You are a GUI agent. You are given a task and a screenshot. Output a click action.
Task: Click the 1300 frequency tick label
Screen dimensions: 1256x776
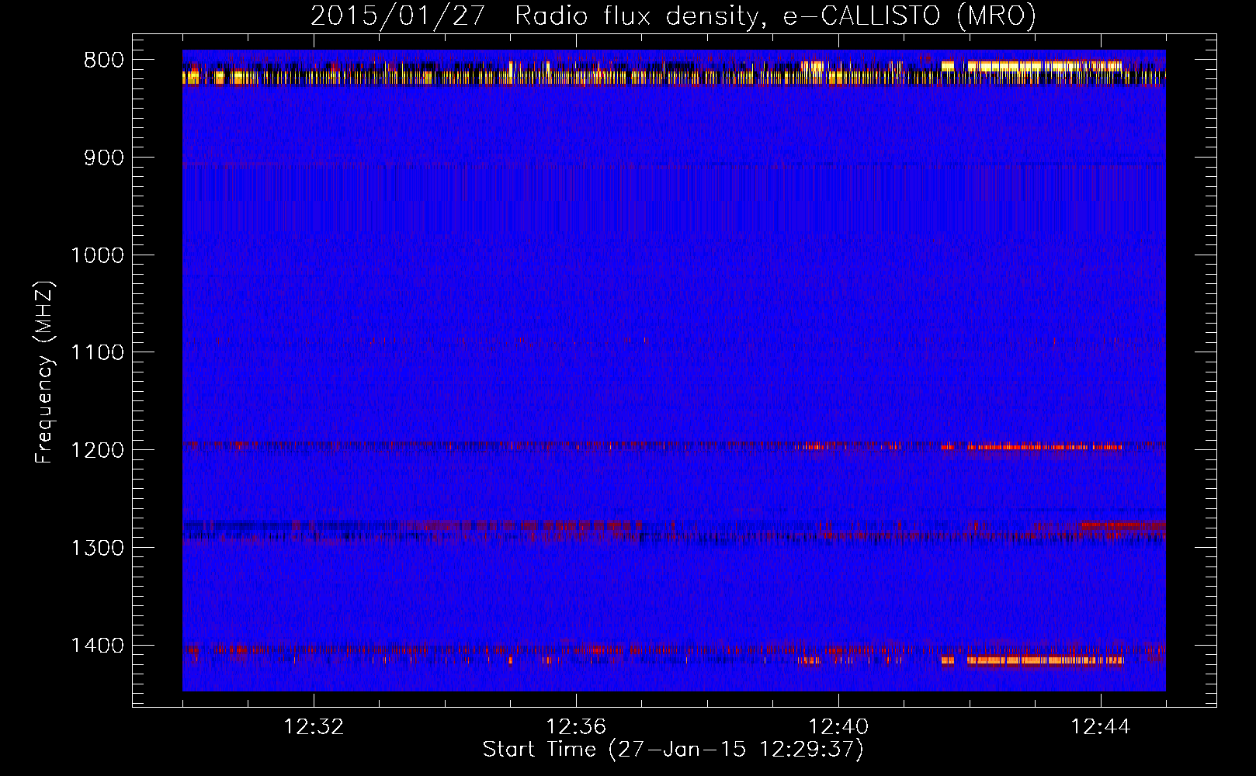(x=96, y=548)
